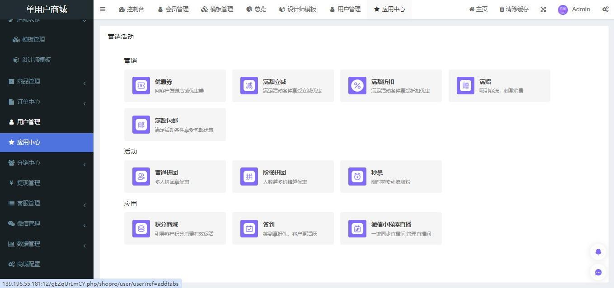Go to 主页 home link
614x288 pixels.
pyautogui.click(x=478, y=9)
